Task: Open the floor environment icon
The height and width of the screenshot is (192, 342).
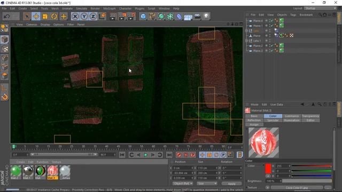Action: (188, 17)
